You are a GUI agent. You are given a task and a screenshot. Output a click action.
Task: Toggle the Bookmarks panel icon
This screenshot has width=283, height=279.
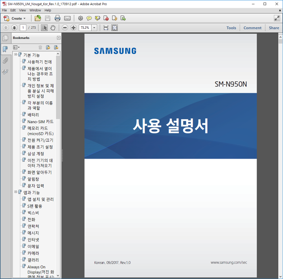(6, 49)
